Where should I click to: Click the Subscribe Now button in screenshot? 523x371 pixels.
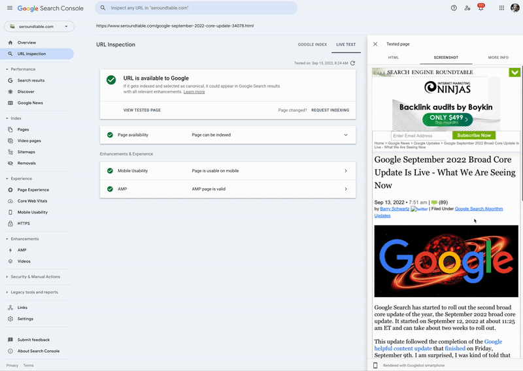(x=473, y=135)
